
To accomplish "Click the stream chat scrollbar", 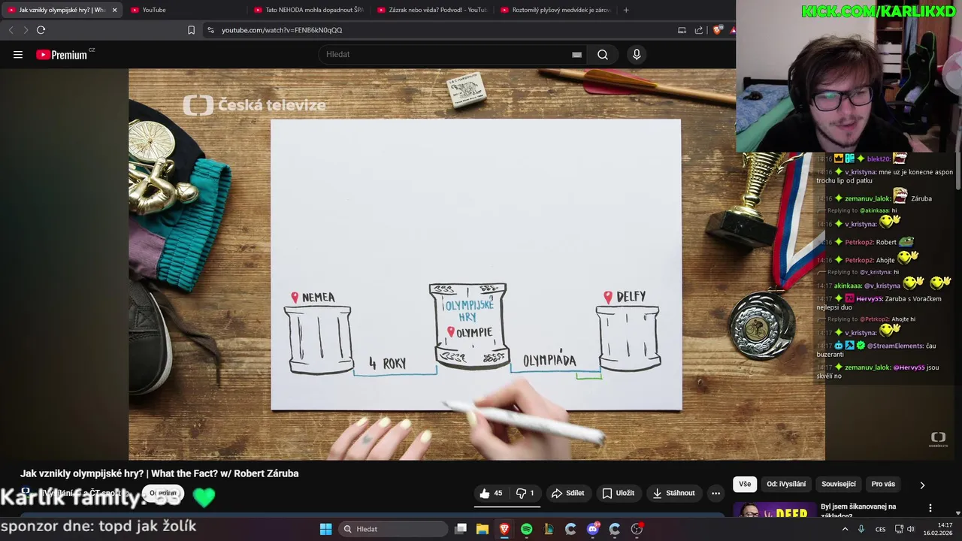I will tap(958, 171).
